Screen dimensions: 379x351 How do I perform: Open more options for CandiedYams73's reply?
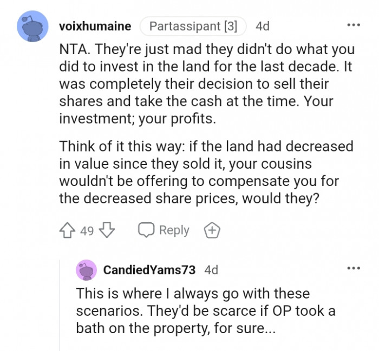353,268
